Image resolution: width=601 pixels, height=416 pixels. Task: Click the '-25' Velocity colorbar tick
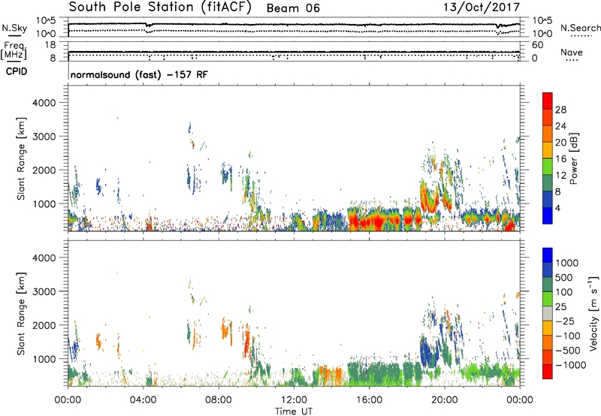click(x=565, y=321)
